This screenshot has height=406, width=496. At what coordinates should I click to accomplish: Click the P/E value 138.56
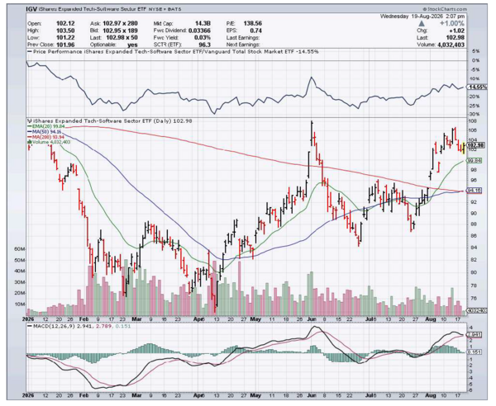click(x=252, y=23)
